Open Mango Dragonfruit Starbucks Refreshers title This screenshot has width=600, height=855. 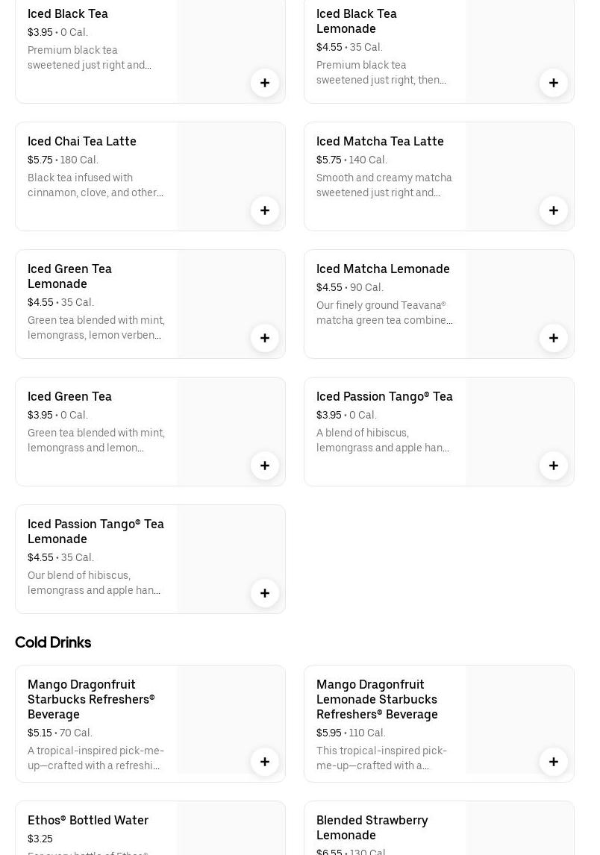91,699
